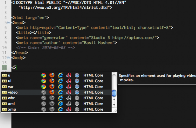Click the tag icon beside xmp
Screen dimensions: 196x128
click(4, 109)
